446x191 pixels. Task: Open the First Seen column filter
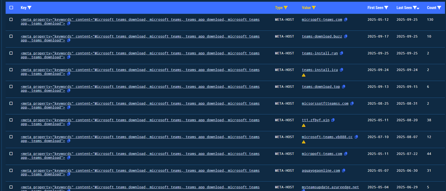pyautogui.click(x=386, y=7)
